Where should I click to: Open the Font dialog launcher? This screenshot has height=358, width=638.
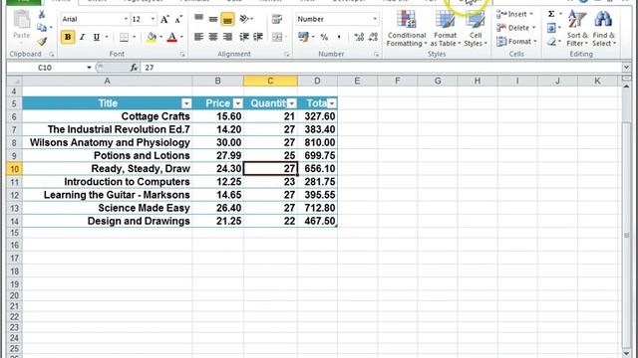tap(181, 54)
